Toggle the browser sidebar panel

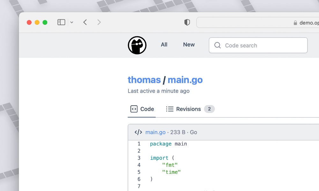61,22
